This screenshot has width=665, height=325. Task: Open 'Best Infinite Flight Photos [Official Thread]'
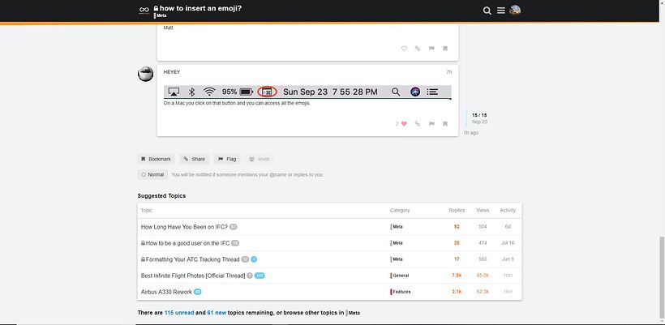(193, 276)
